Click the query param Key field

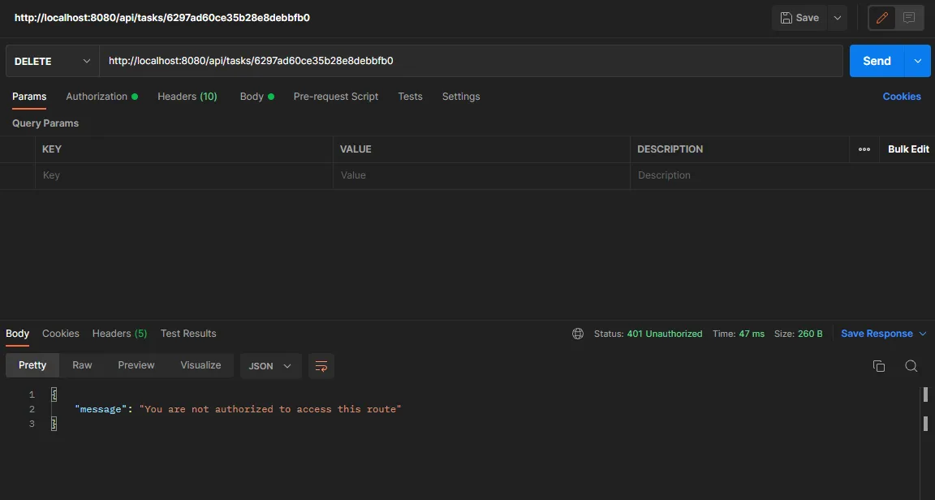tap(183, 175)
